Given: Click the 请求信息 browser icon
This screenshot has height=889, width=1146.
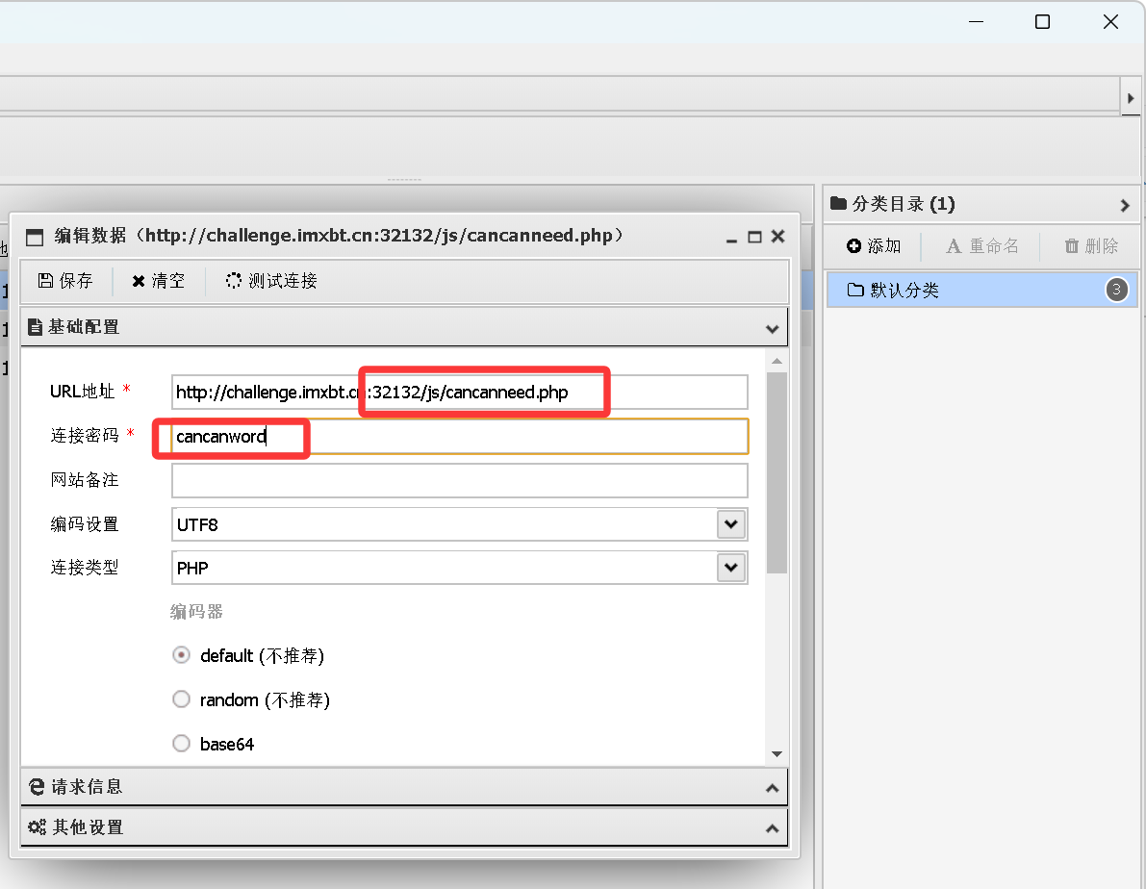Looking at the screenshot, I should coord(37,787).
